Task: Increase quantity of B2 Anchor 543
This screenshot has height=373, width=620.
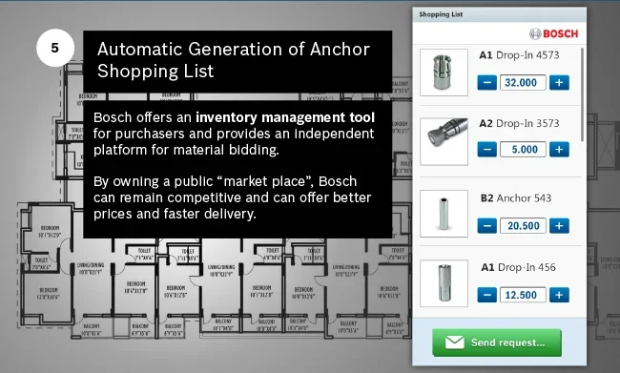Action: (559, 226)
